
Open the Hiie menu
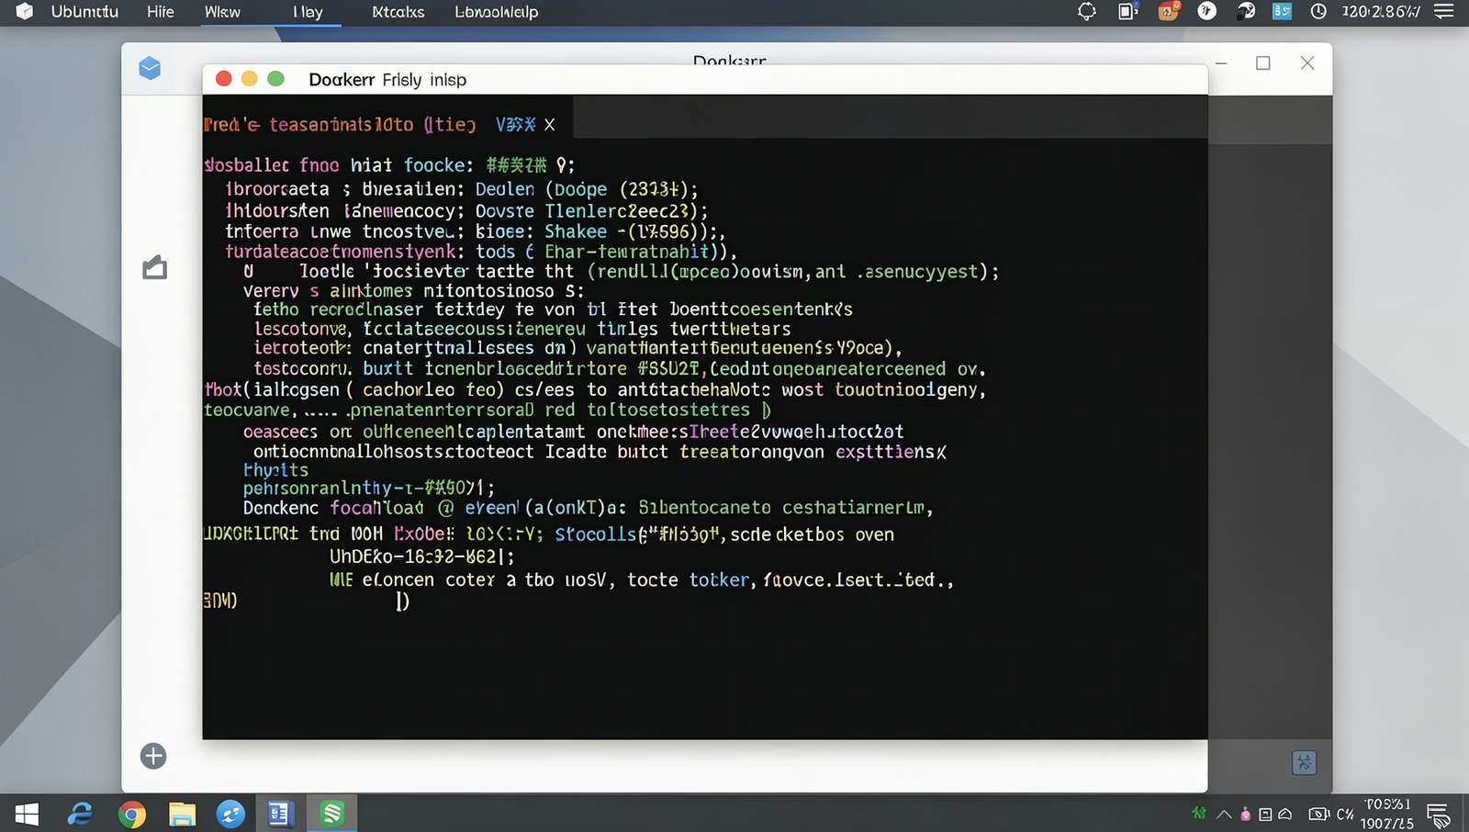pos(160,12)
